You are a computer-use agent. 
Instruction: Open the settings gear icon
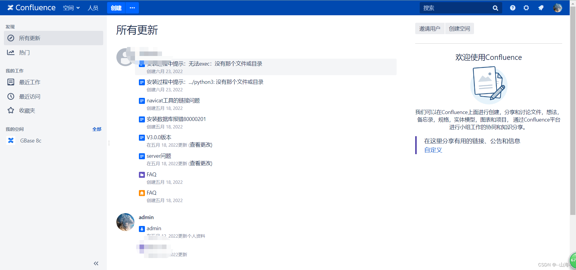click(526, 8)
